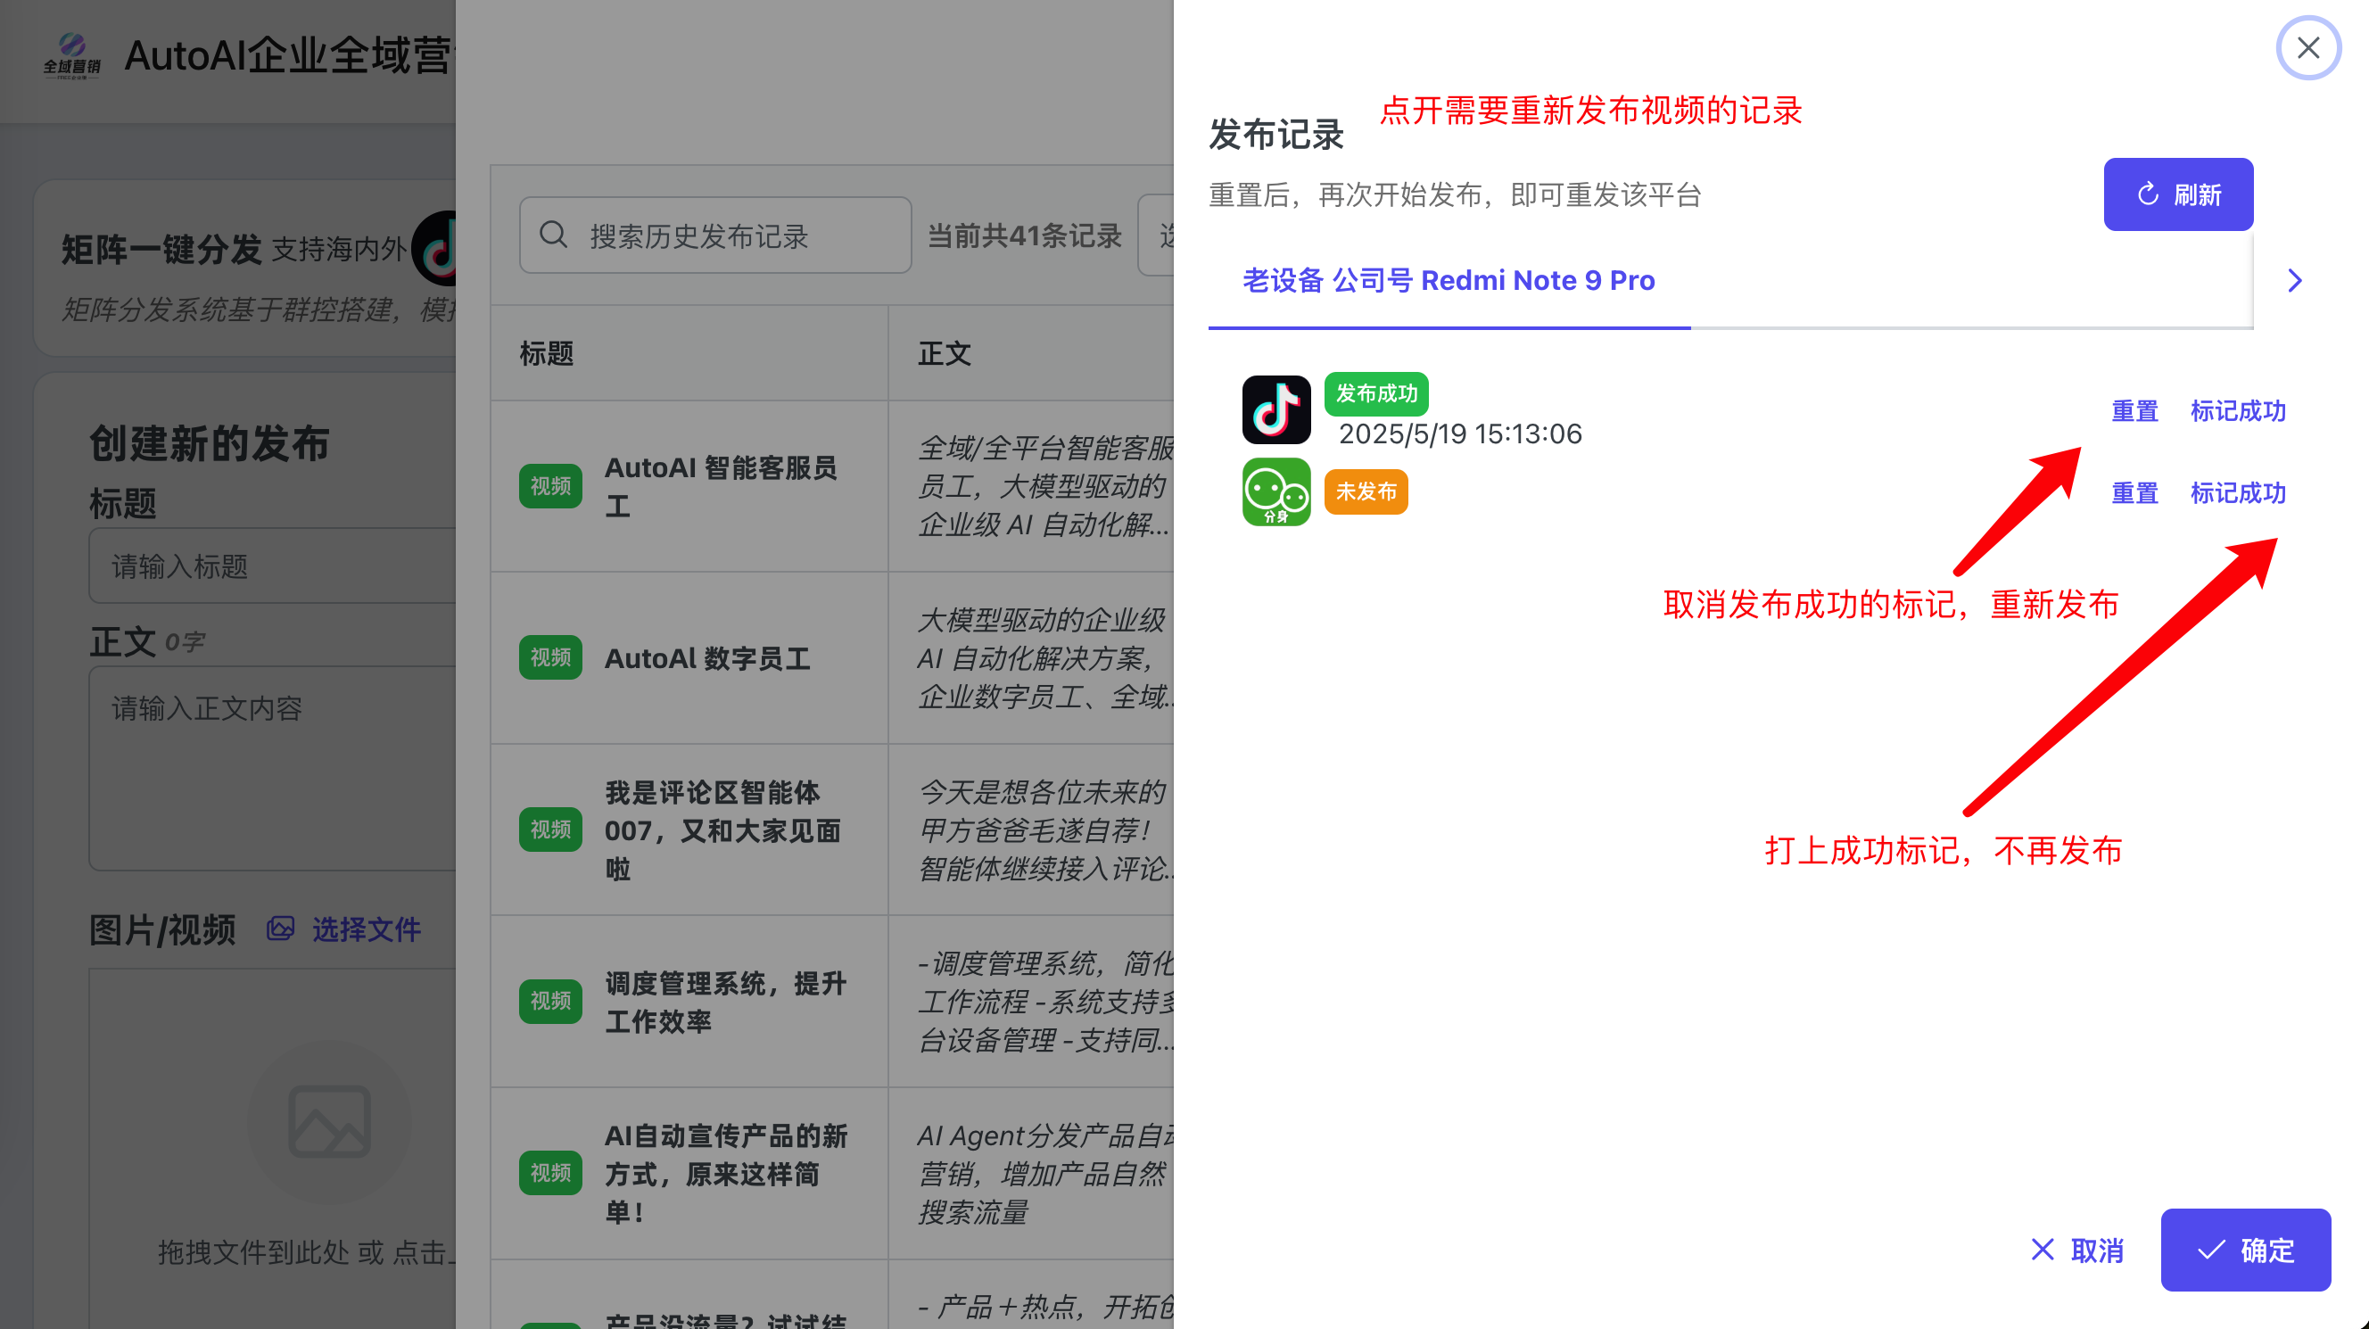Click the hint 重置后，再次开始发布，即可重发该平台
The height and width of the screenshot is (1329, 2369).
[x=1455, y=195]
